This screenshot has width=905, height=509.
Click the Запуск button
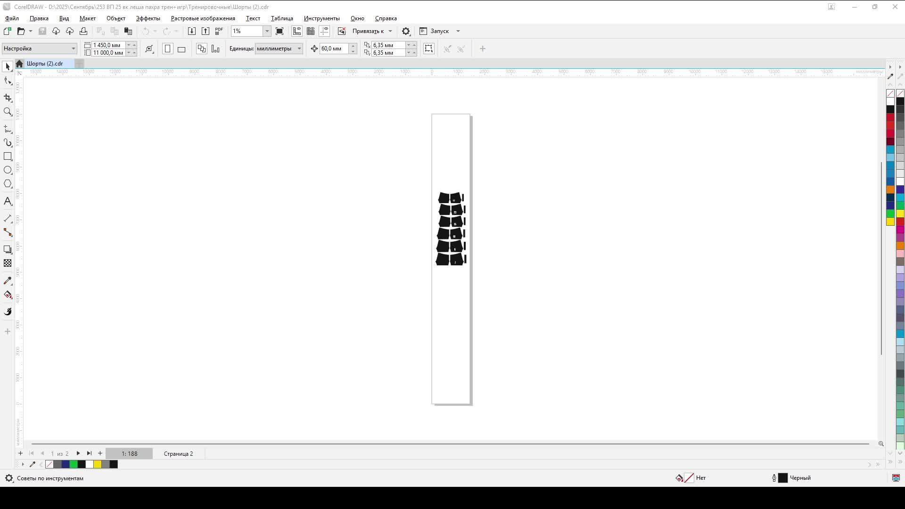point(438,31)
